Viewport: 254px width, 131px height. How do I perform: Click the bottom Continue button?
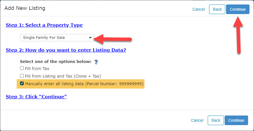(x=236, y=120)
